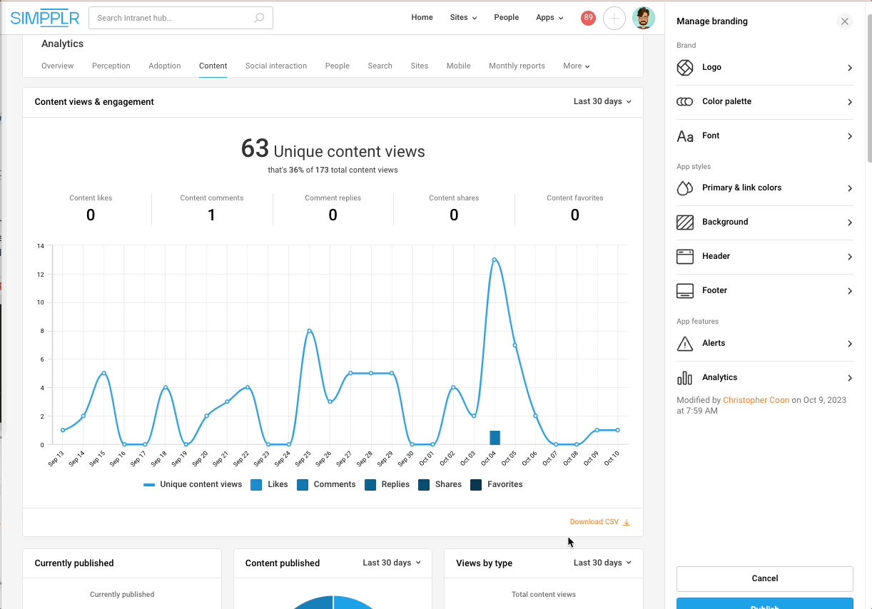Click the search magnifier icon
Image resolution: width=872 pixels, height=609 pixels.
pyautogui.click(x=259, y=18)
